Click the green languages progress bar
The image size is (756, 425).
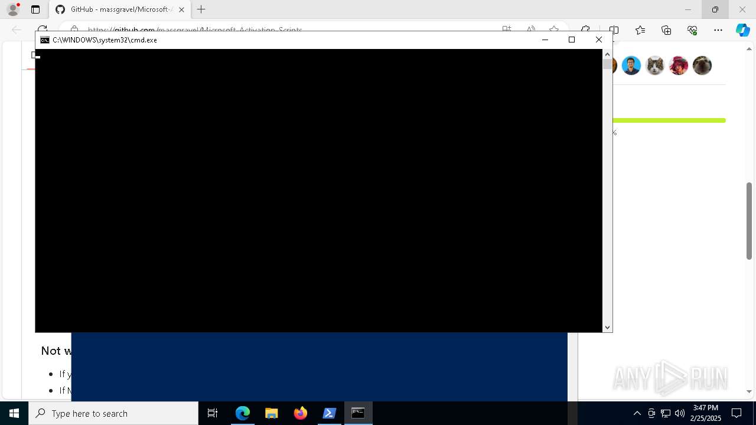tap(669, 120)
